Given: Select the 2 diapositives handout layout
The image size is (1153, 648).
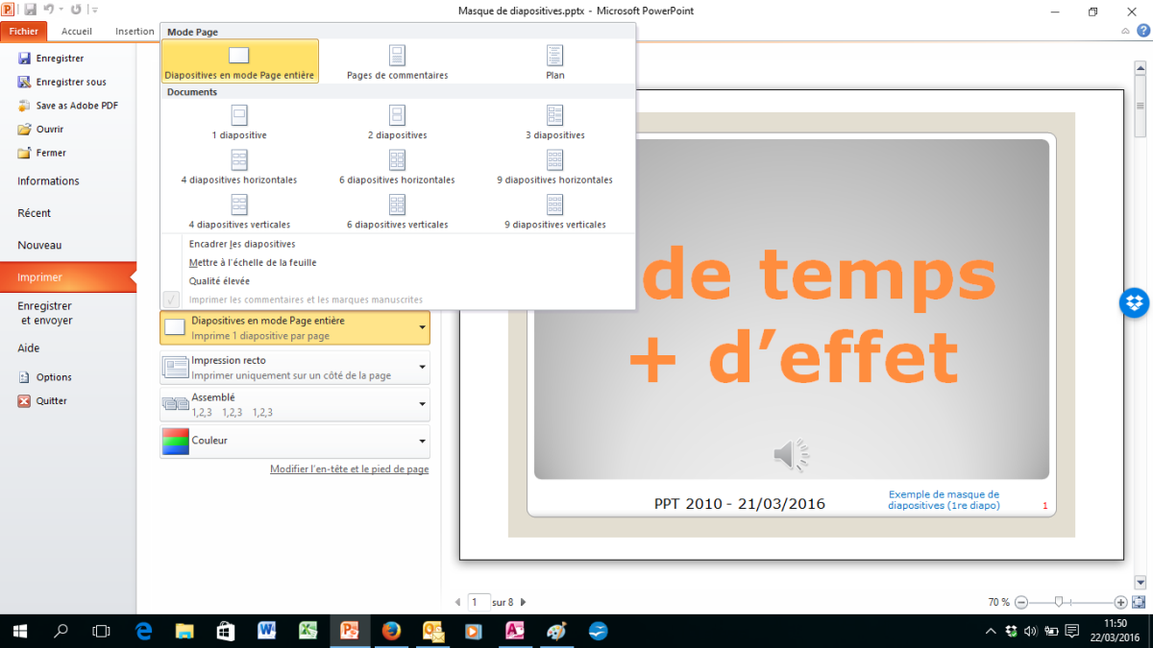Looking at the screenshot, I should 397,122.
